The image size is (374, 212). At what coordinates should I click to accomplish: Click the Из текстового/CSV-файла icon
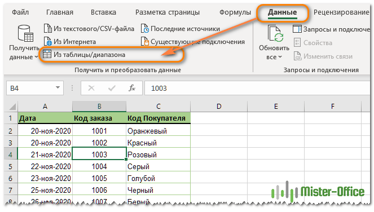(48, 28)
